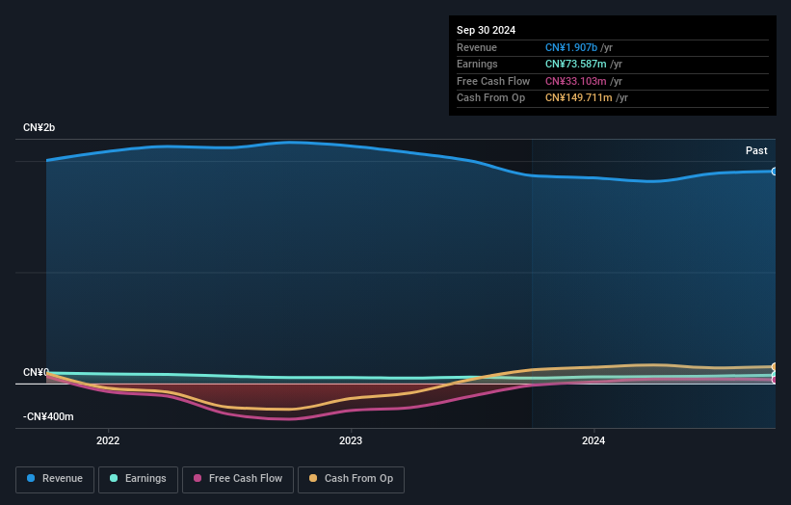
Task: Toggle the Revenue legend series
Action: [55, 479]
